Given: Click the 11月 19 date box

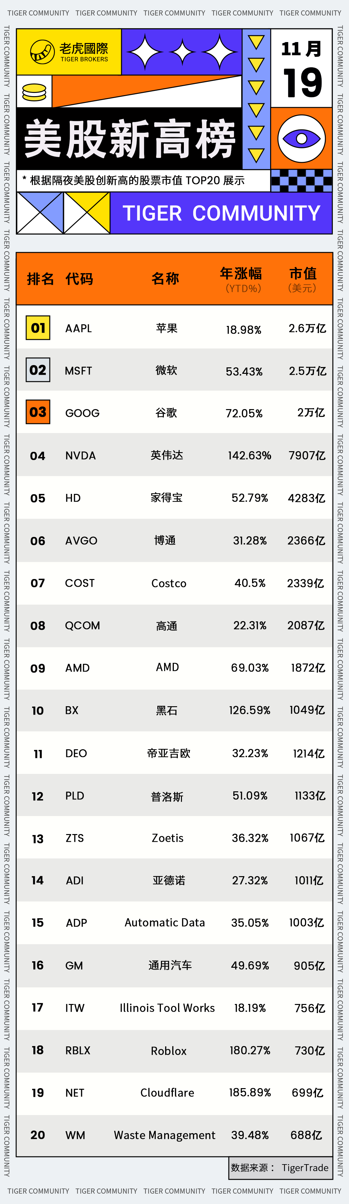Looking at the screenshot, I should pos(301,68).
